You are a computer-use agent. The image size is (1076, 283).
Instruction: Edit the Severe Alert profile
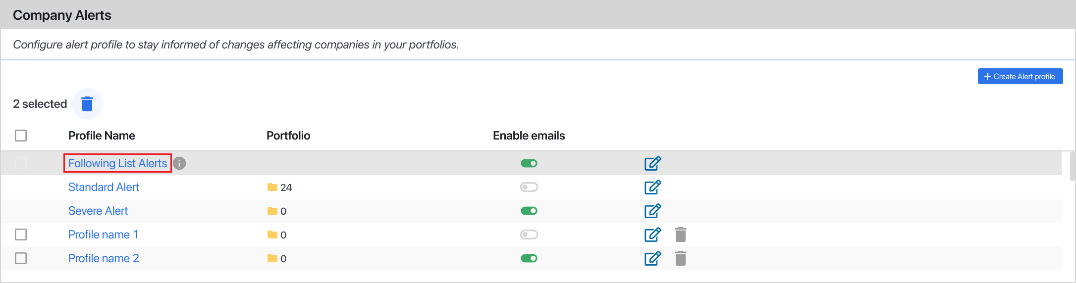(x=652, y=211)
